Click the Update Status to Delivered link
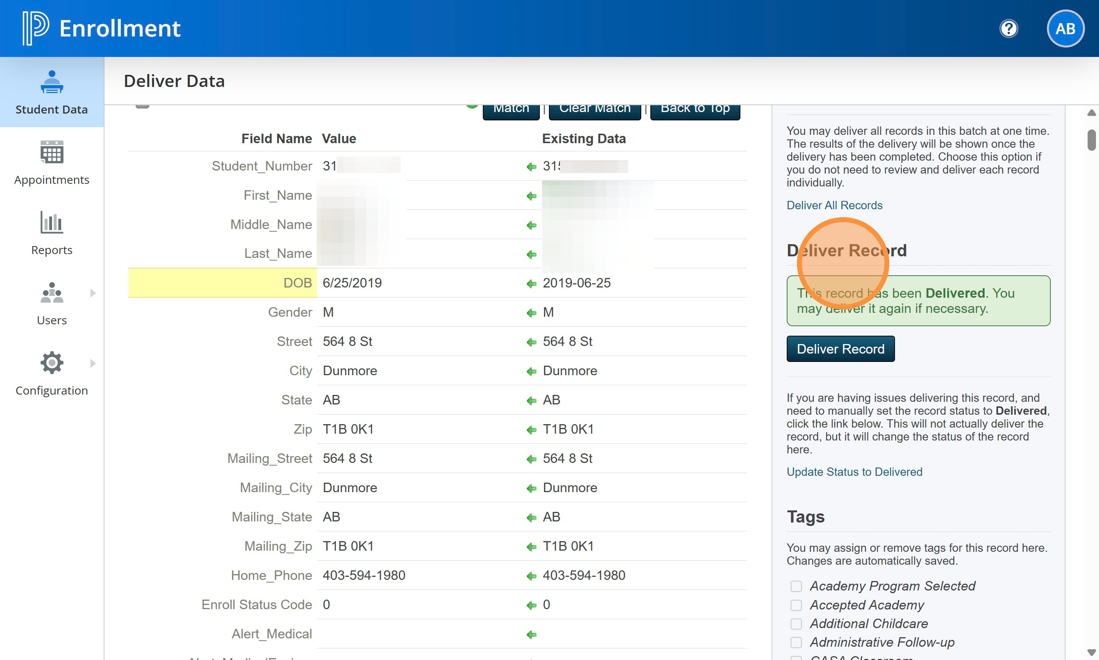 point(854,471)
